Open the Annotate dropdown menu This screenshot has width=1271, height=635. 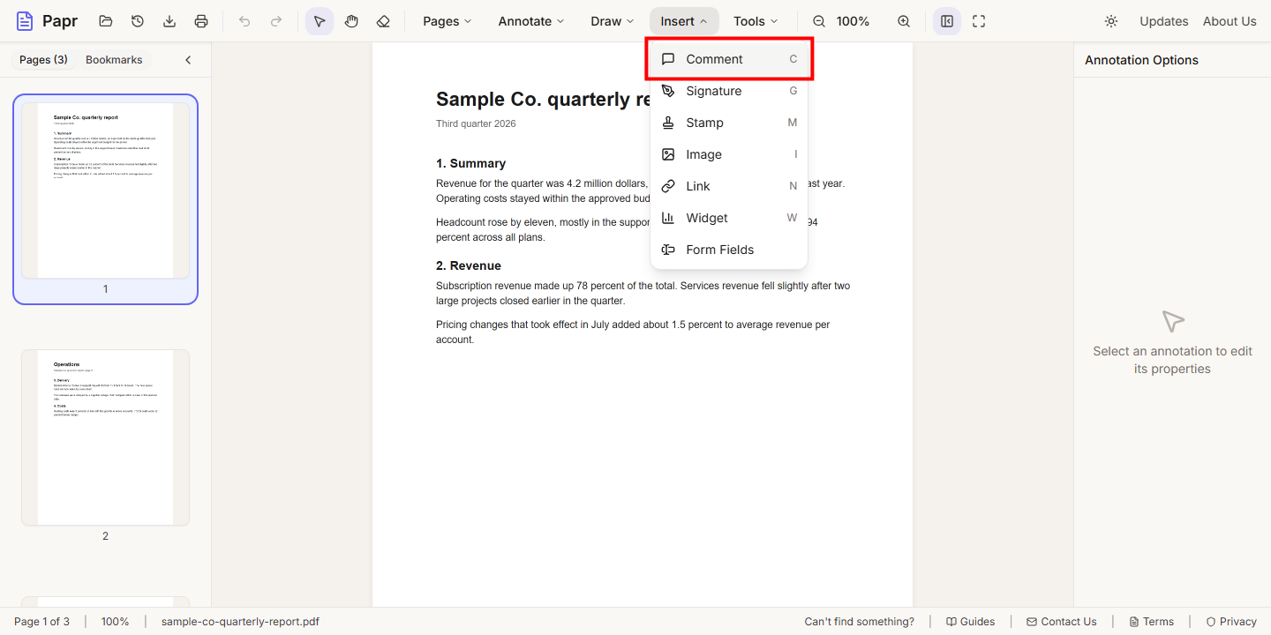coord(531,21)
